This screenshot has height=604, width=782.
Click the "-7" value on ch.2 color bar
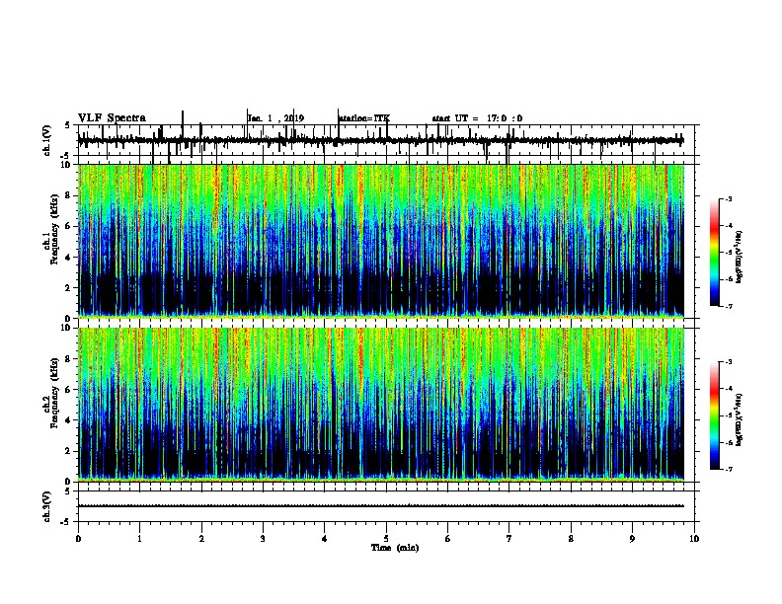pyautogui.click(x=728, y=469)
